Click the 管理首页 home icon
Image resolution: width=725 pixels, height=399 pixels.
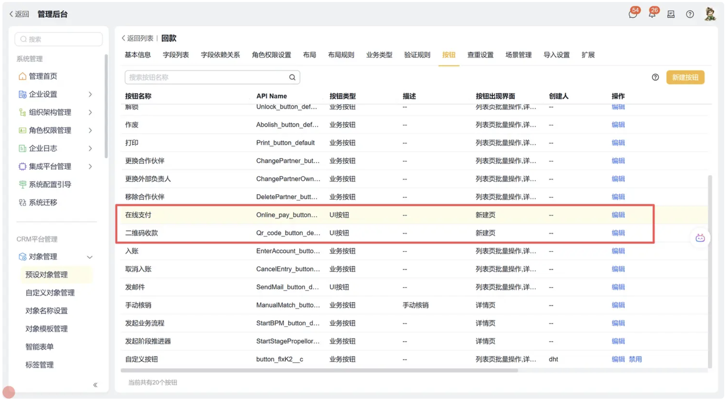pos(22,76)
